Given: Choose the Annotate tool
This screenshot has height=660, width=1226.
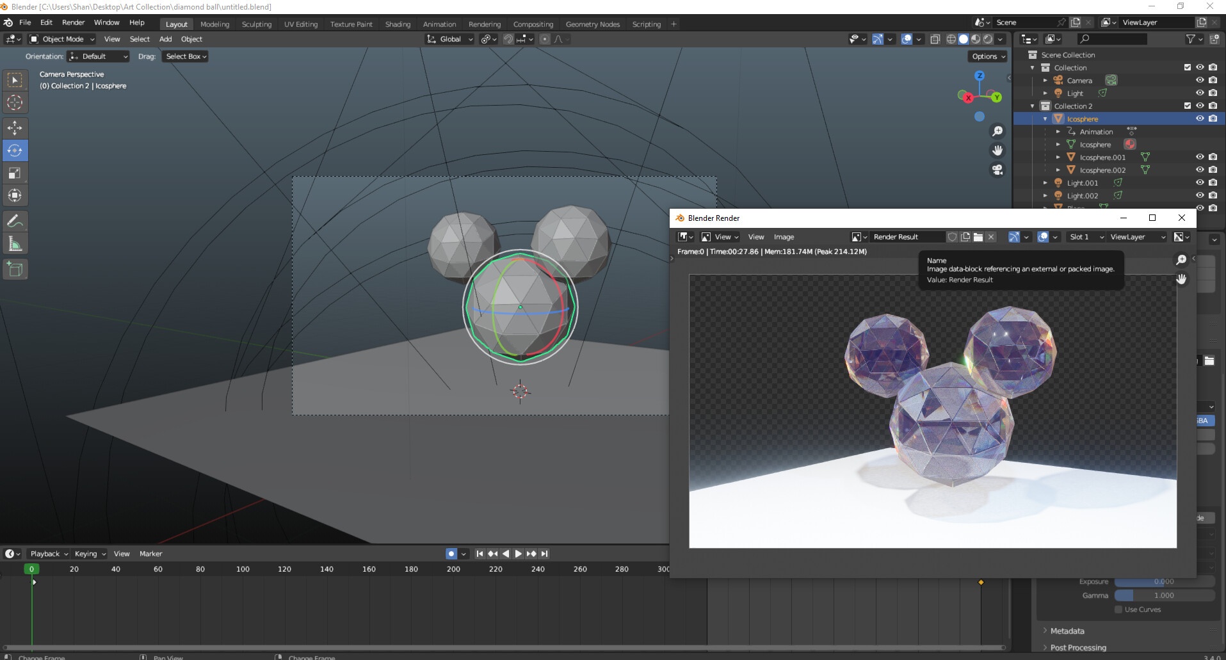Looking at the screenshot, I should point(15,221).
